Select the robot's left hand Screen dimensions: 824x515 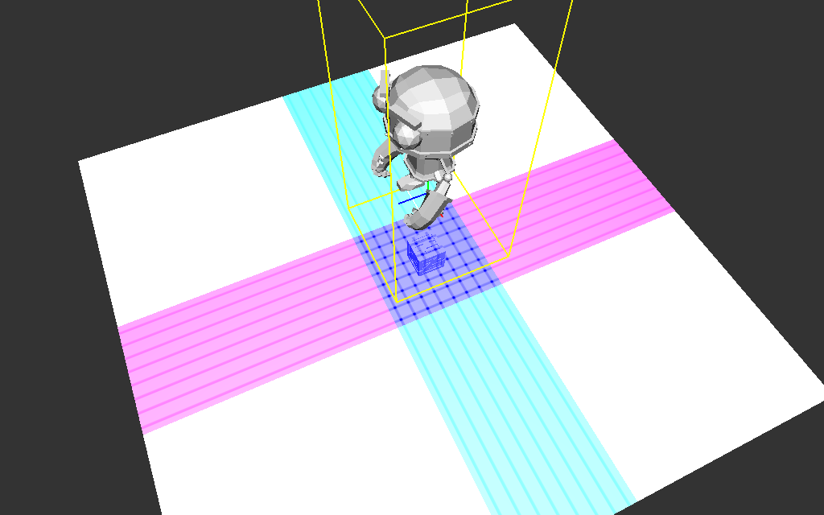[x=379, y=164]
